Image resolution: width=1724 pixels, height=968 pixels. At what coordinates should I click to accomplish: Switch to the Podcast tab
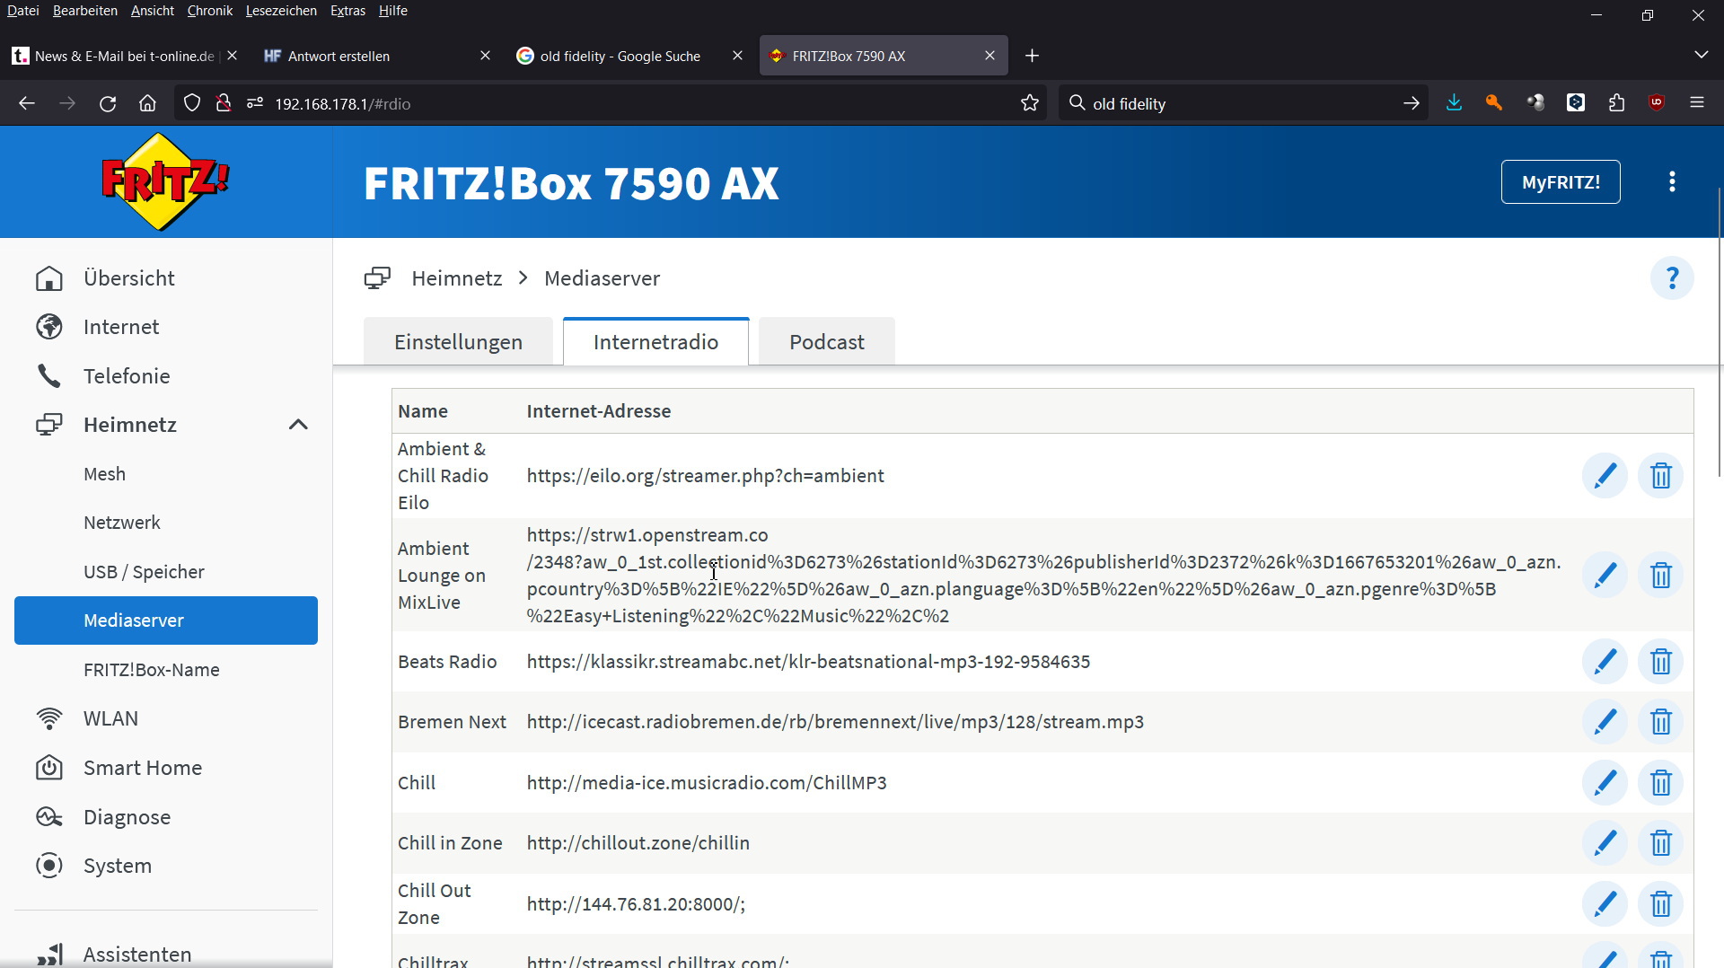[x=826, y=342]
